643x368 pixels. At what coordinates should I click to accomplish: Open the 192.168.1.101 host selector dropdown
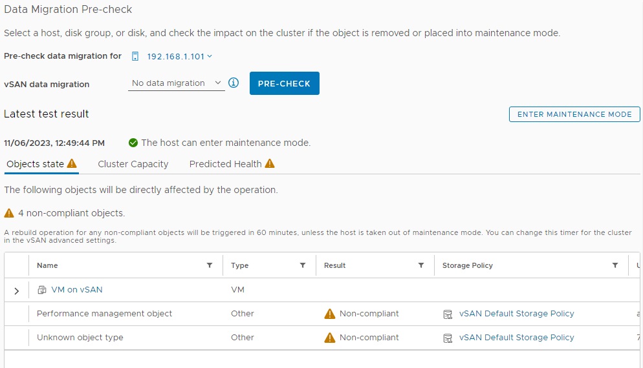179,56
